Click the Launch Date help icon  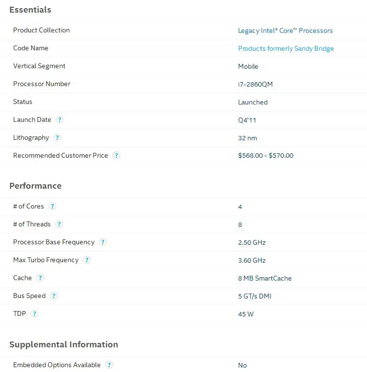click(60, 119)
